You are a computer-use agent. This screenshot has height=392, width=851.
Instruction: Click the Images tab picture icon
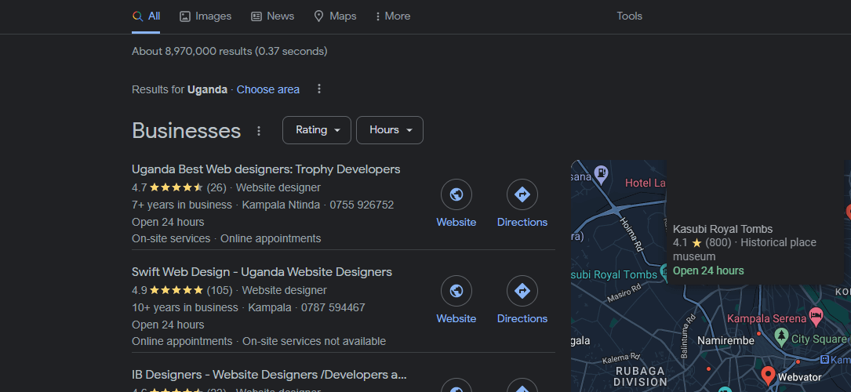tap(185, 16)
